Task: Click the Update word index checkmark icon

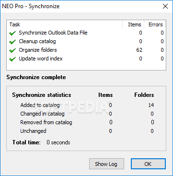Action: (12, 59)
